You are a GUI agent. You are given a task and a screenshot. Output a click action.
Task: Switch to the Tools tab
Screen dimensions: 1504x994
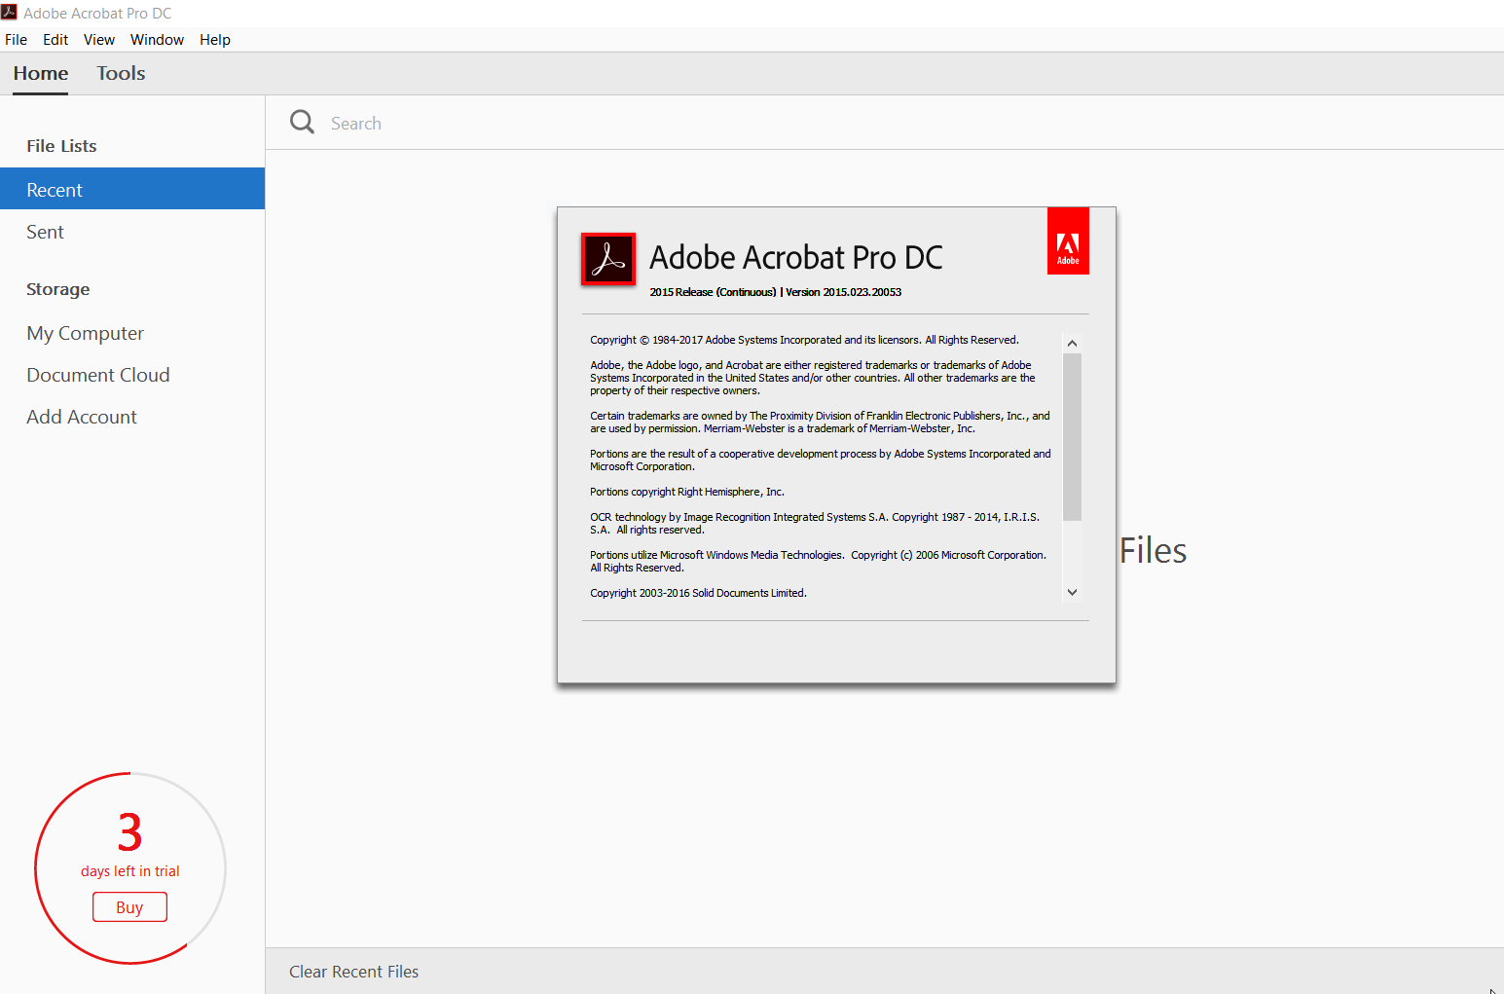[121, 73]
